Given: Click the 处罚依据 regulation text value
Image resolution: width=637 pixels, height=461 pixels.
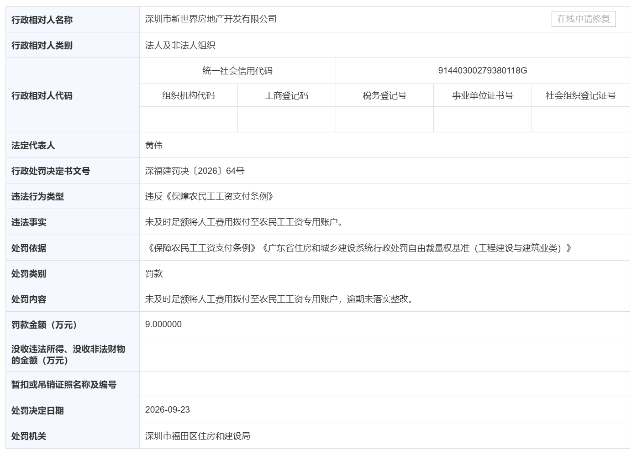Looking at the screenshot, I should pos(360,248).
